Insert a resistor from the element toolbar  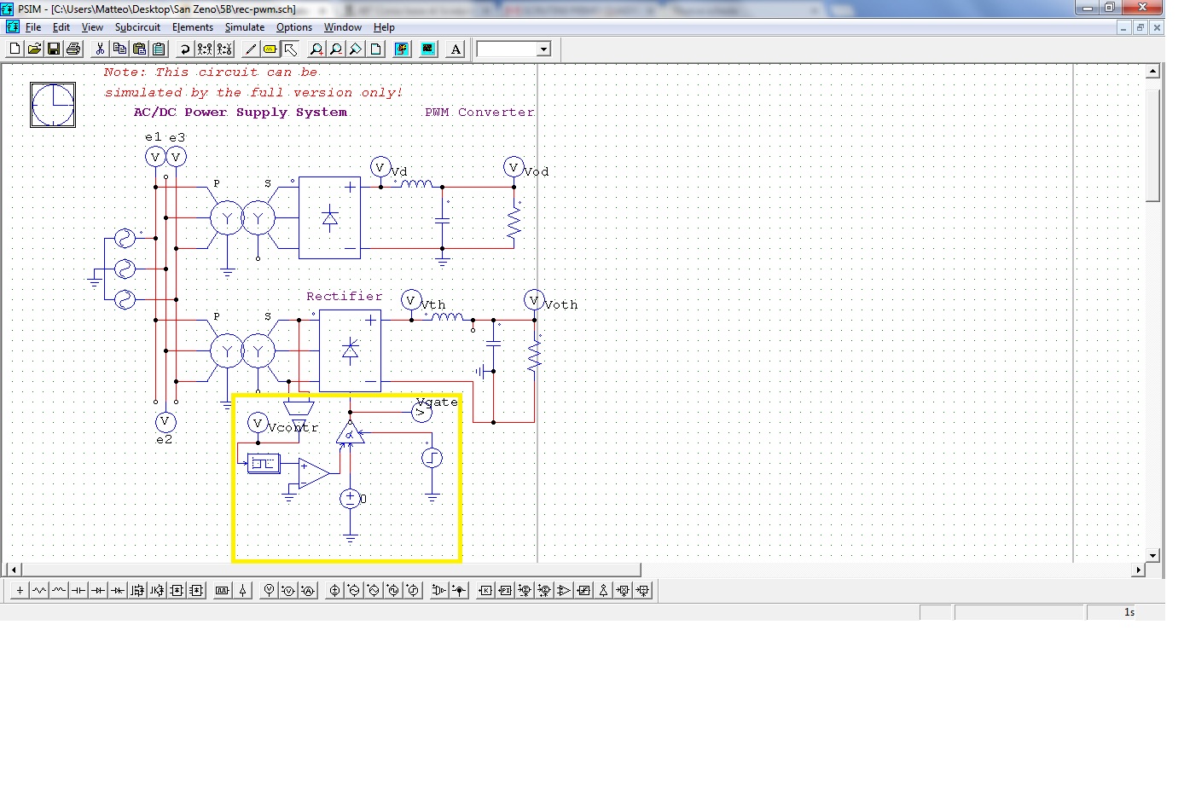[39, 590]
